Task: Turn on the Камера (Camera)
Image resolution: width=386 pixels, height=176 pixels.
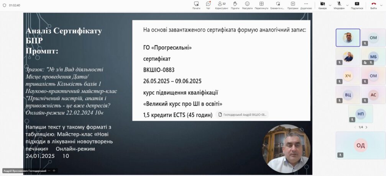Action: tap(322, 5)
